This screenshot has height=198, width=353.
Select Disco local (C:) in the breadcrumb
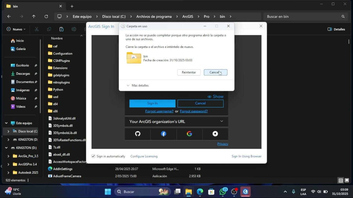pos(114,16)
